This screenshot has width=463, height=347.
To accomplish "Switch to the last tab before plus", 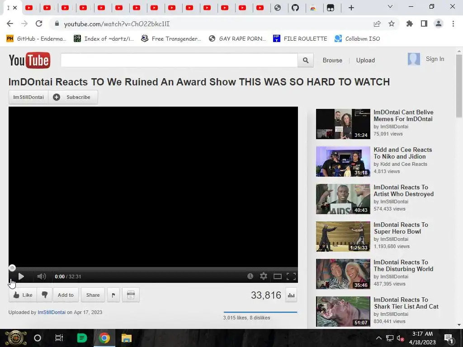I will [x=331, y=8].
